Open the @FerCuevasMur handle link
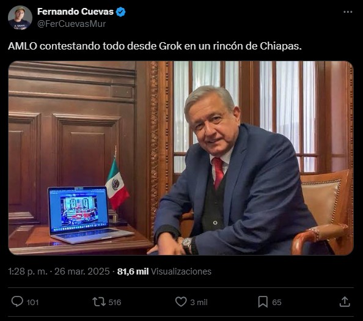 (x=71, y=24)
